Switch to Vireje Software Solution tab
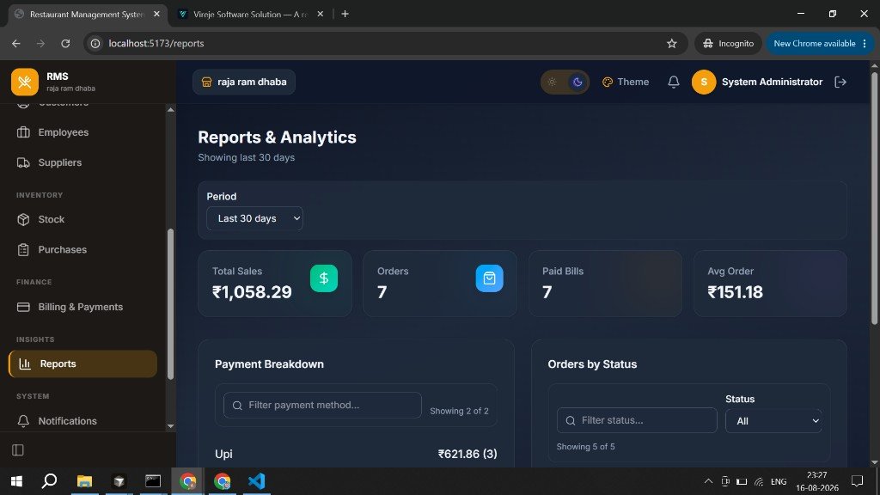This screenshot has width=880, height=495. click(250, 14)
